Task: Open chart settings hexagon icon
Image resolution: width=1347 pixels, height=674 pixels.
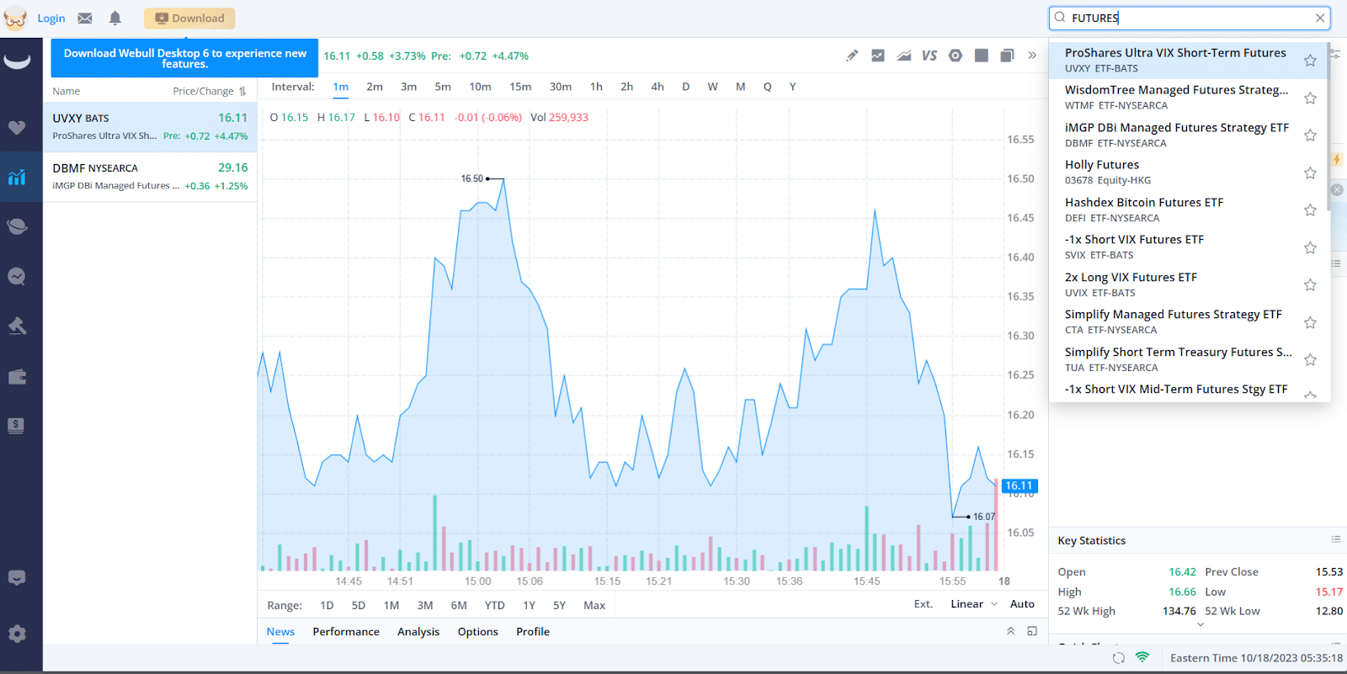Action: pos(956,56)
